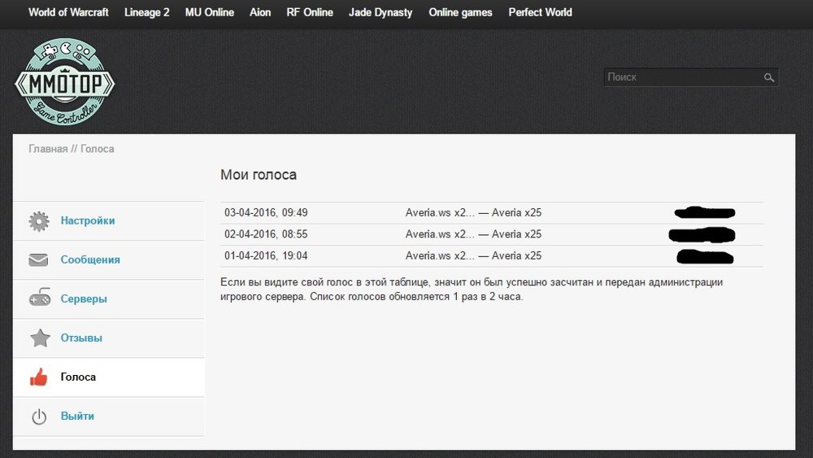Click the gamepad icon for Серверы
The width and height of the screenshot is (813, 458).
coord(39,299)
